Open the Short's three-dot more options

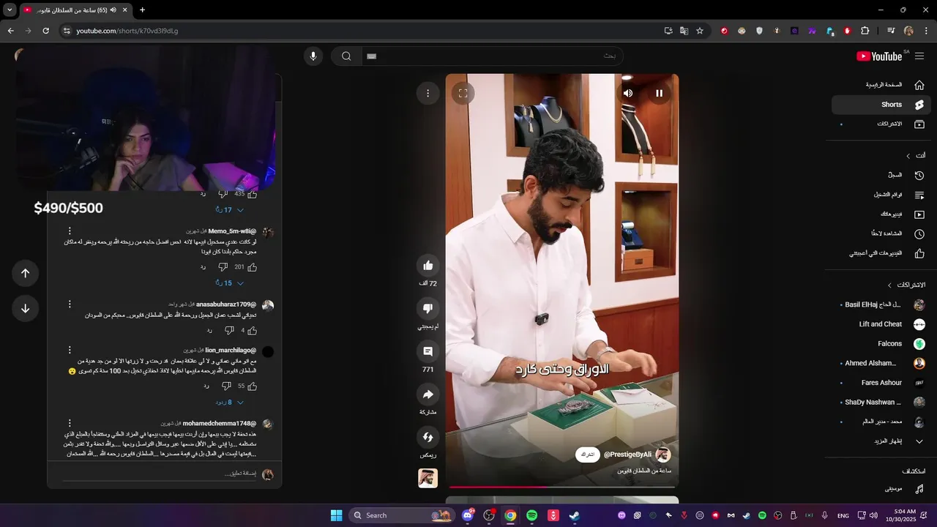pos(428,93)
